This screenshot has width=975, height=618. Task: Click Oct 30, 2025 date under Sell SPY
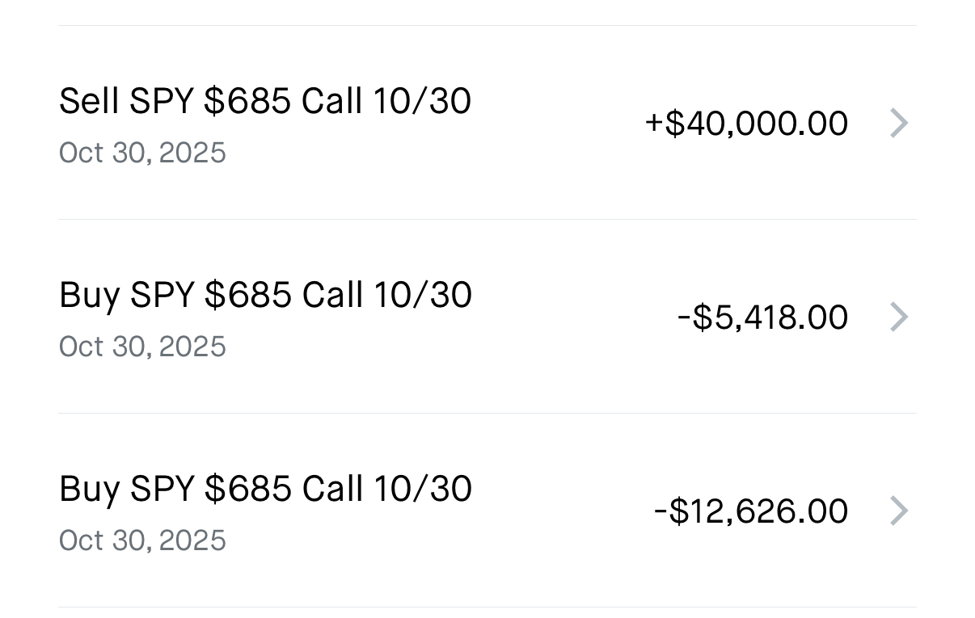[x=142, y=153]
